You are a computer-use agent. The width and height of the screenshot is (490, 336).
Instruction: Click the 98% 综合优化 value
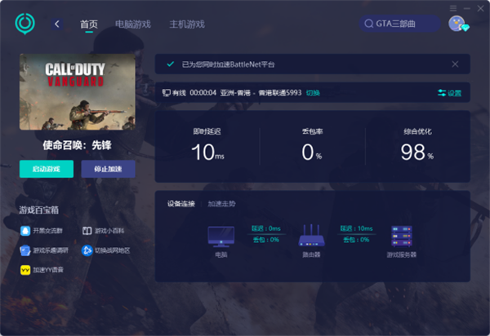[417, 153]
